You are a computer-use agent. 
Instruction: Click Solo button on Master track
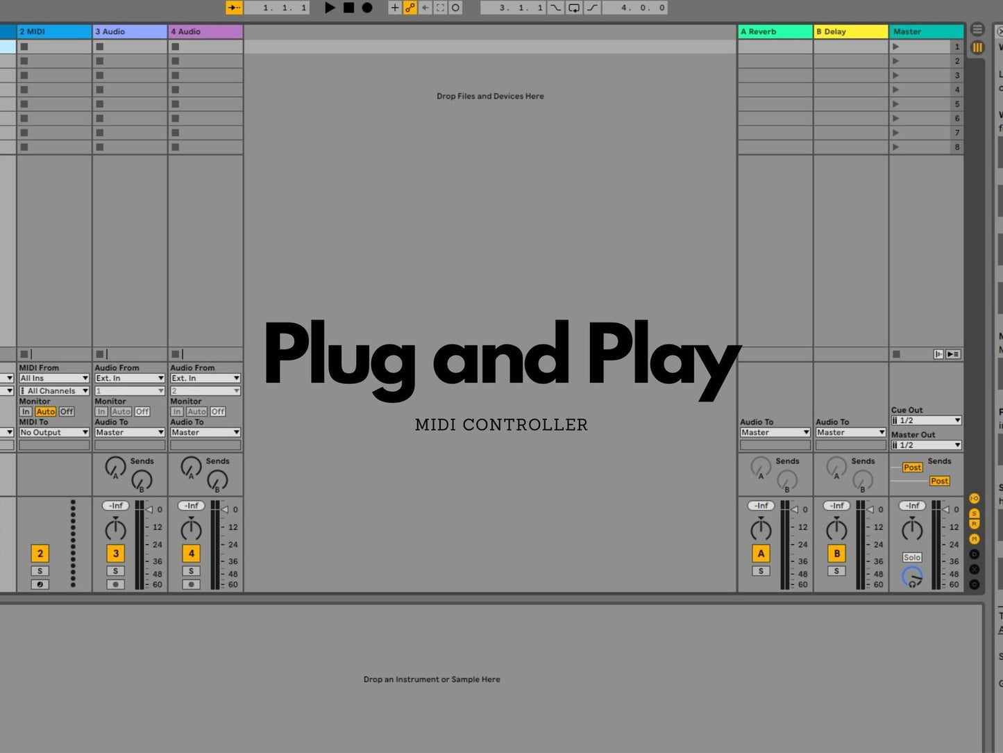pyautogui.click(x=912, y=558)
